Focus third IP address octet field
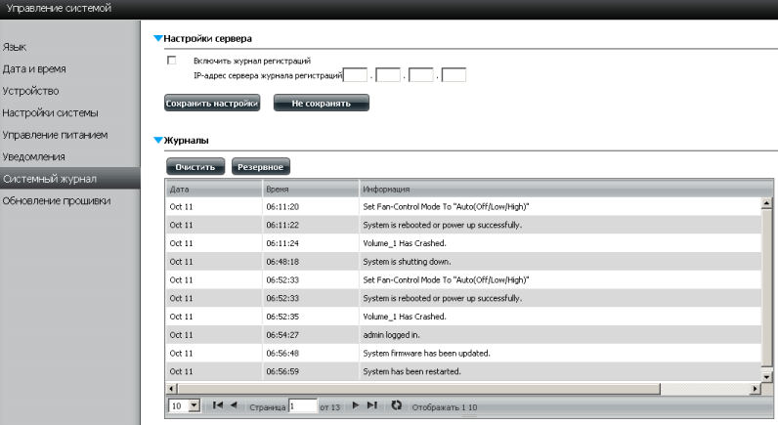Image resolution: width=778 pixels, height=425 pixels. click(x=420, y=75)
